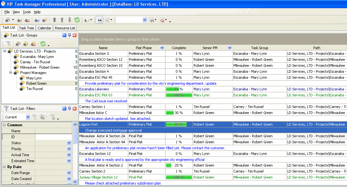Open the Status filter dropdown

69,143
